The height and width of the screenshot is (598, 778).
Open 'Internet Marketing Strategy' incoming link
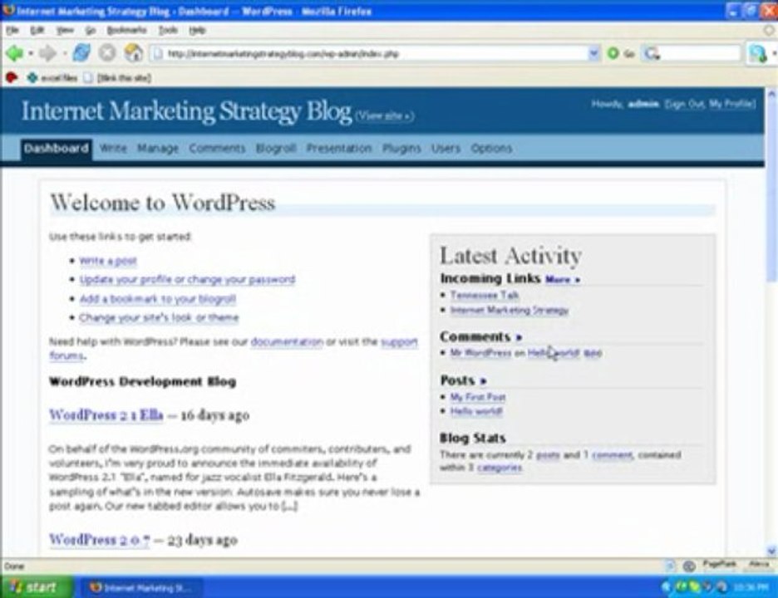509,310
